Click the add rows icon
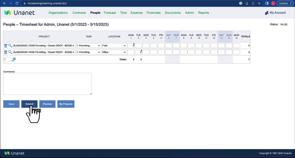This screenshot has width=295, height=158. 14,60
